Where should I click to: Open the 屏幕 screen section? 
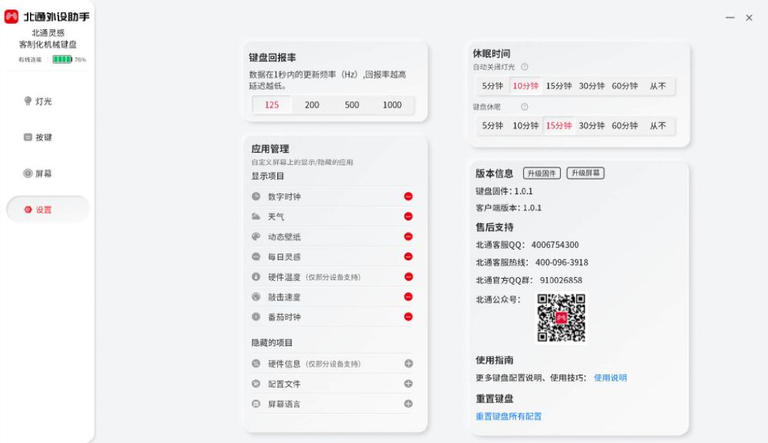(38, 174)
